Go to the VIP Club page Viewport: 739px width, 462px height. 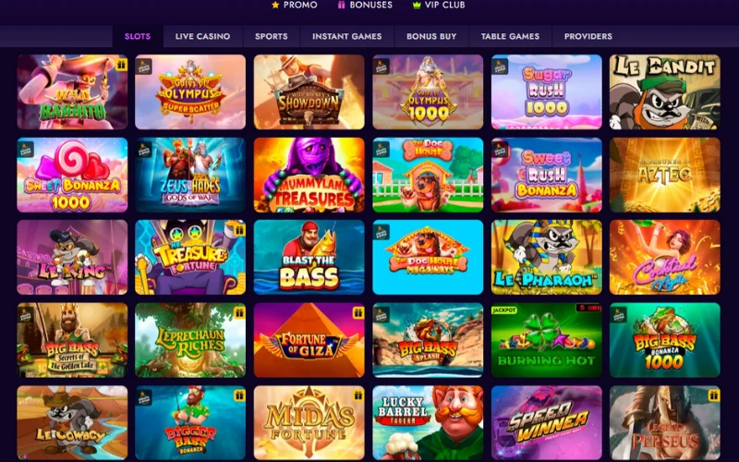[x=439, y=5]
